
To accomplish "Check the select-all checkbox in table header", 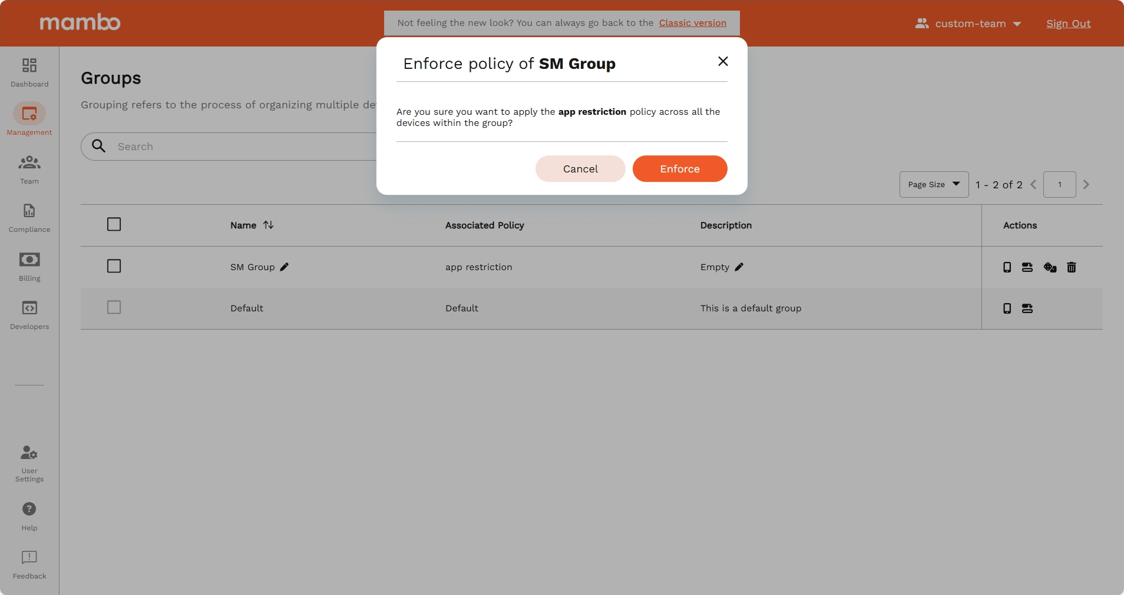I will coord(114,224).
